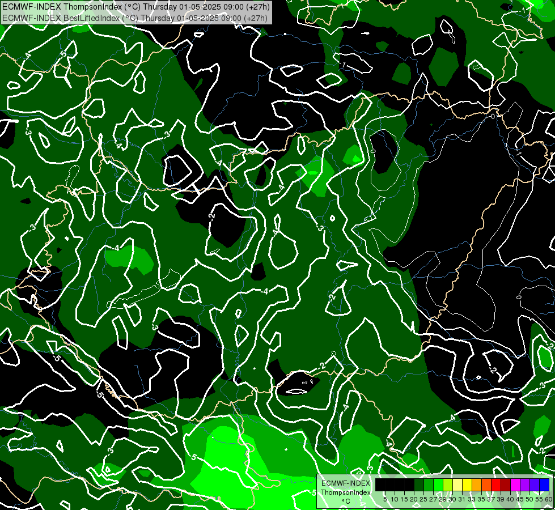
Task: Click the '°C' unit label in the legend
Action: point(346,501)
